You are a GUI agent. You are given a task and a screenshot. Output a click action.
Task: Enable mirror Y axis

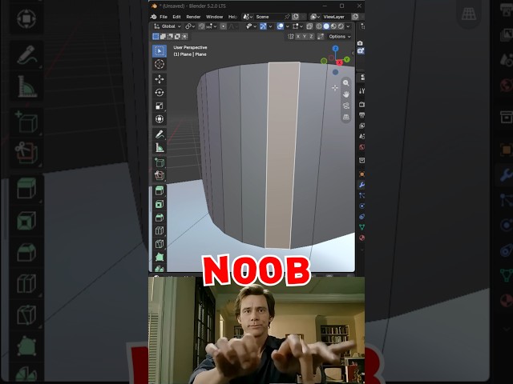click(305, 37)
